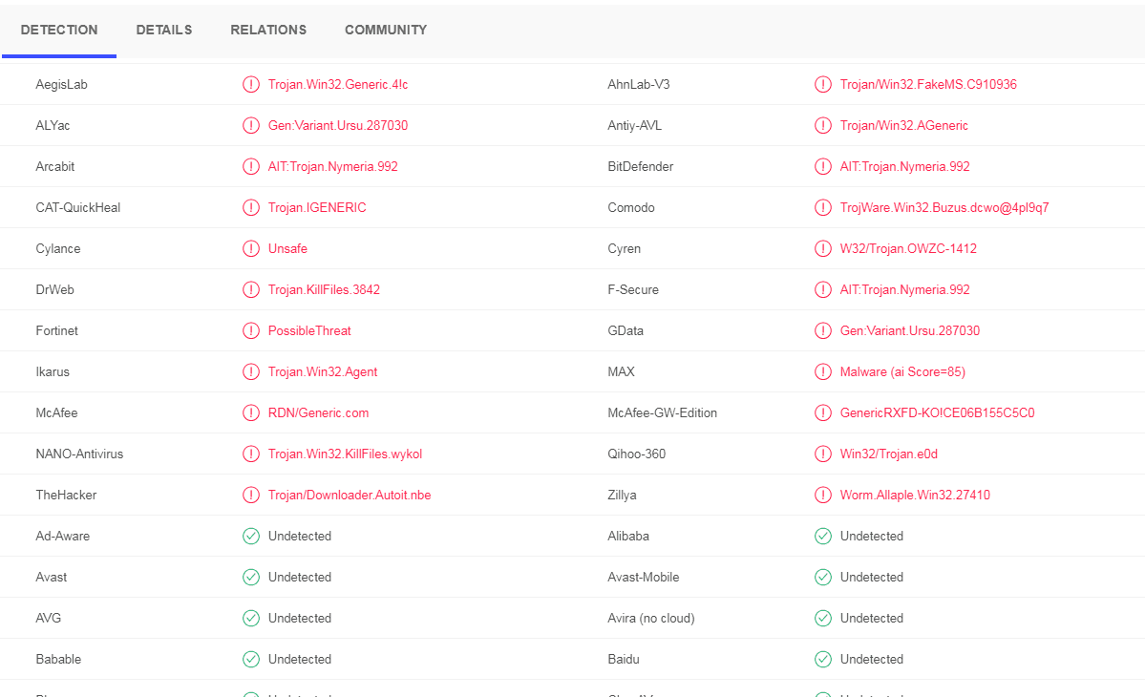1145x697 pixels.
Task: Click the green check icon in the AVG row
Action: click(251, 618)
